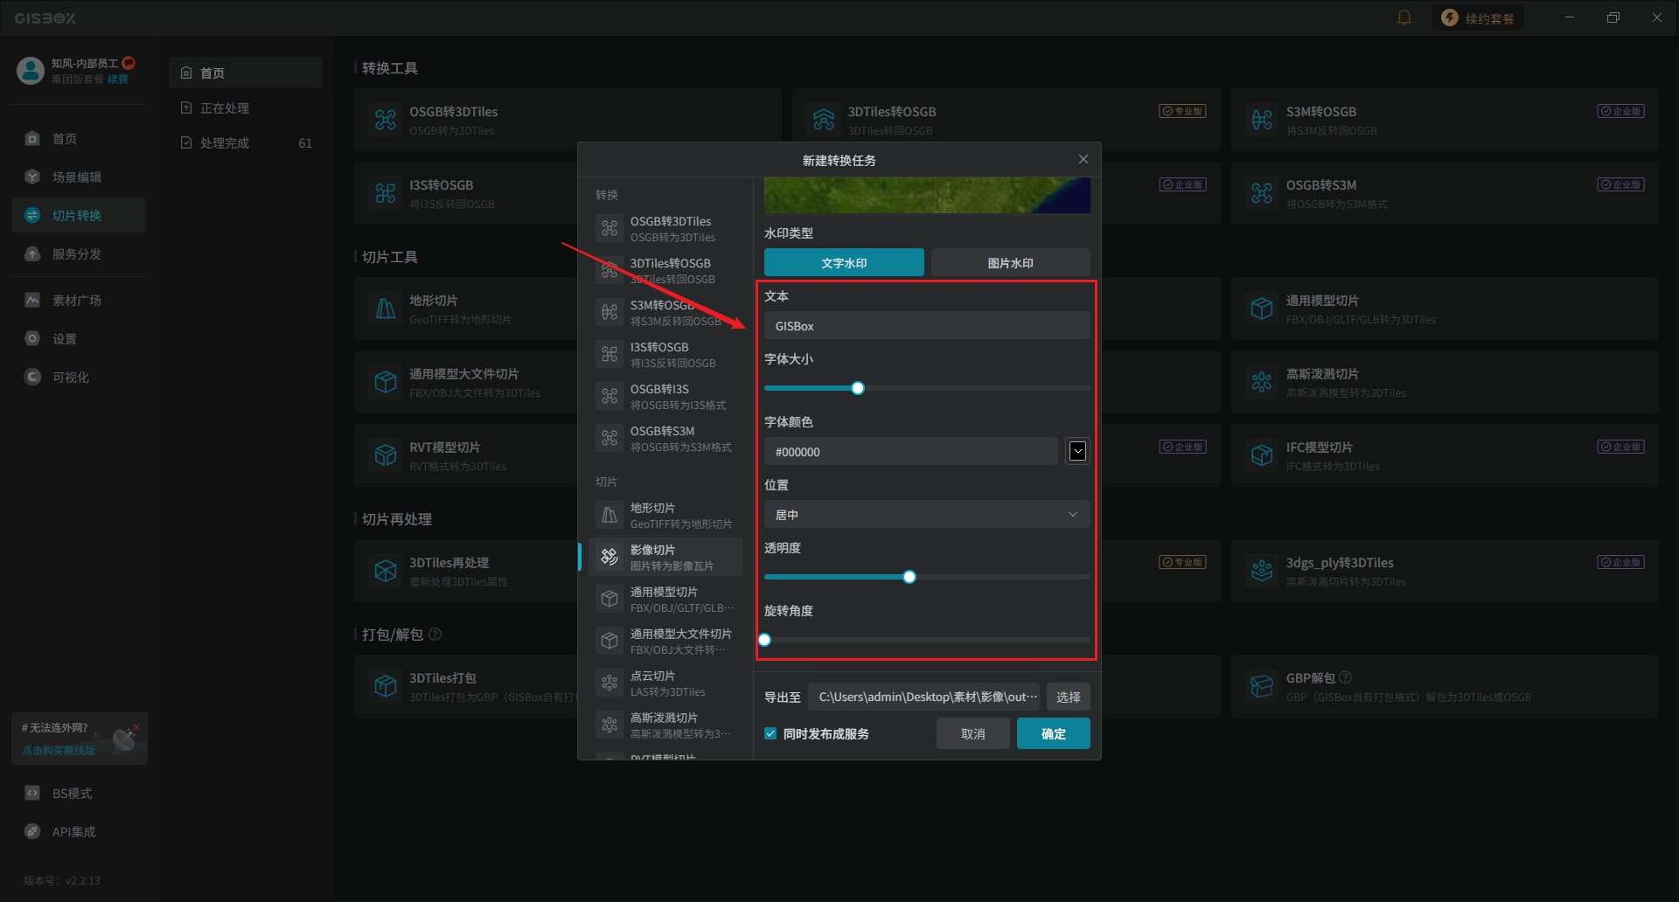1679x902 pixels.
Task: Click the GBP解包 card icon
Action: (1262, 686)
